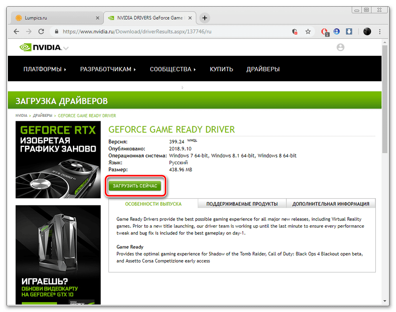Switch to the ПОДДЕРЖИВАЕМЫЕ ПРОДУКТЫ tab

click(242, 204)
